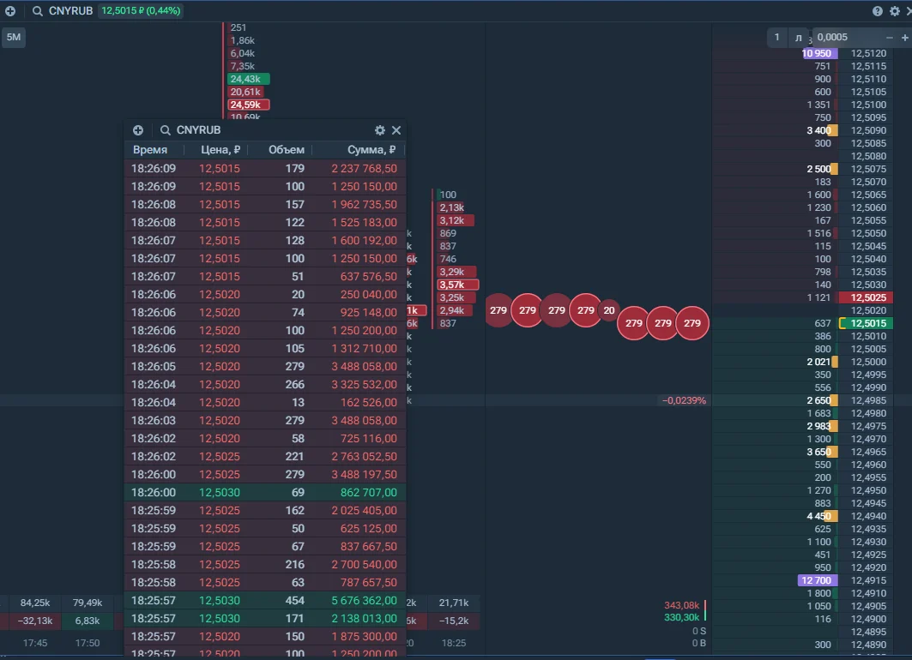This screenshot has height=660, width=912.
Task: Open the 5M timeframe selector
Action: pyautogui.click(x=14, y=37)
